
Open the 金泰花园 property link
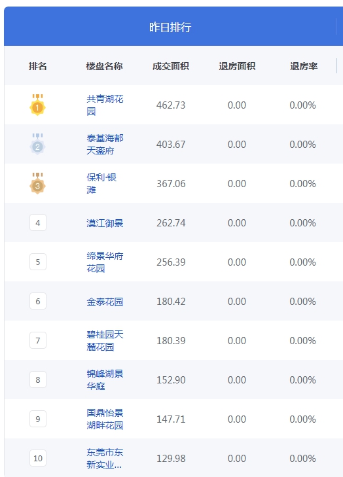tap(105, 302)
